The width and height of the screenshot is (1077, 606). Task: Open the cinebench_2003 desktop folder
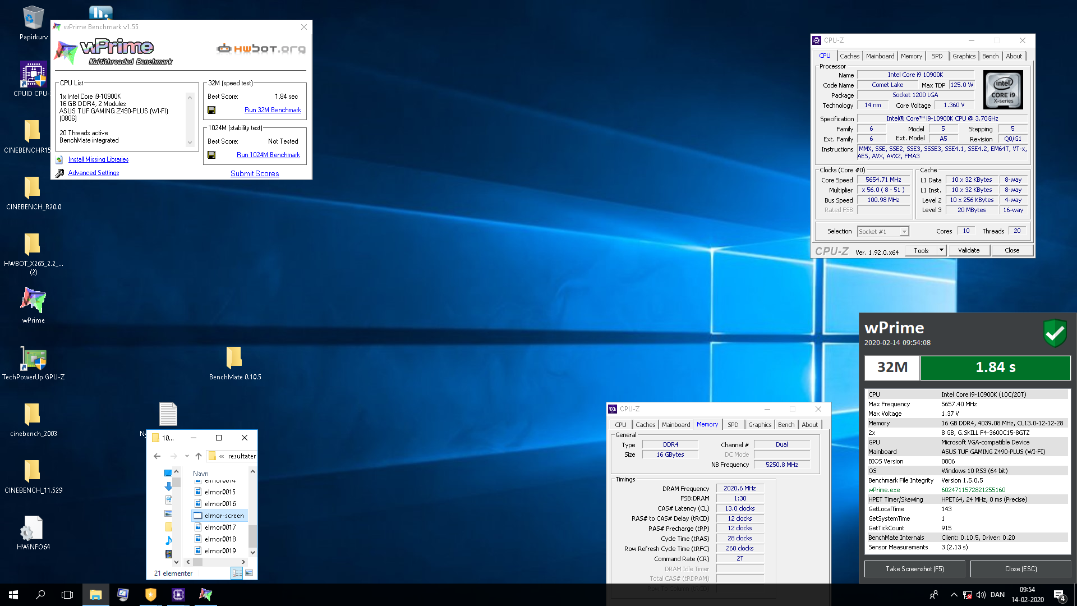pyautogui.click(x=33, y=419)
